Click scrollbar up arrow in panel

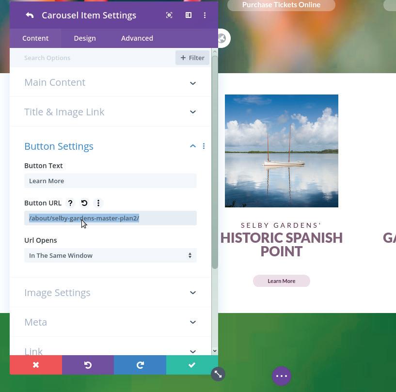(215, 52)
